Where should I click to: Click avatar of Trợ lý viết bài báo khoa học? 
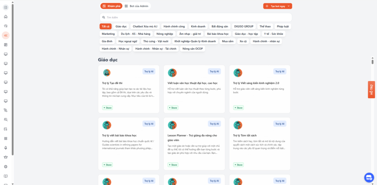pyautogui.click(x=107, y=125)
